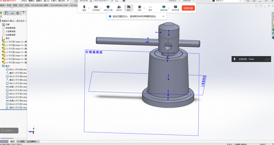Select 右视基准面 in the feature tree

(x=10, y=35)
